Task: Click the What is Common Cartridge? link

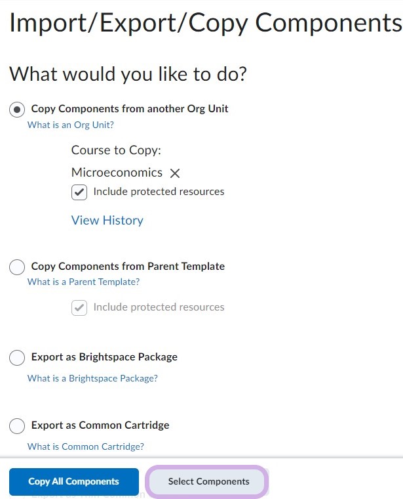Action: [85, 446]
